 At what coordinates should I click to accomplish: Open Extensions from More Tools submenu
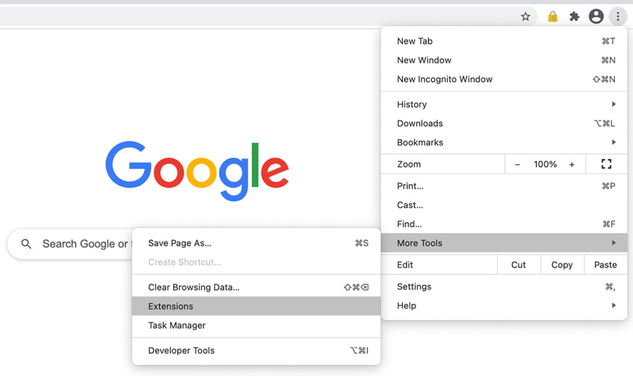pos(256,306)
